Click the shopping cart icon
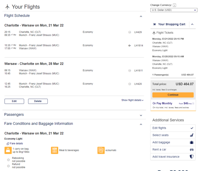Viewport: 205px width, 171px height. 155,24
